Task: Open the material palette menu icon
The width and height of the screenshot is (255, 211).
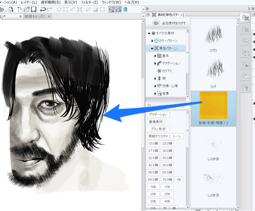Action: tap(148, 15)
